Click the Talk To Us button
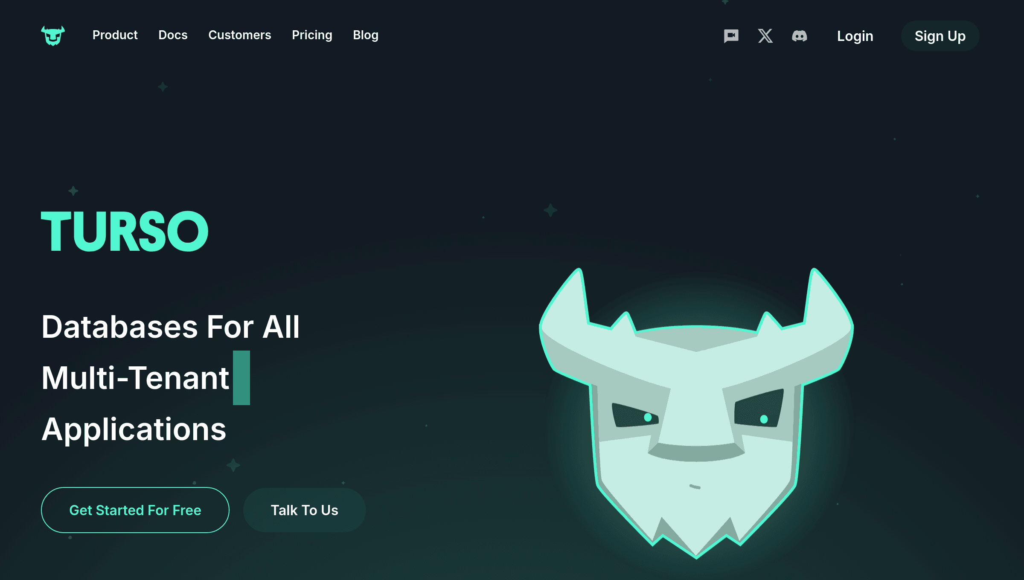Image resolution: width=1024 pixels, height=580 pixels. (x=305, y=510)
